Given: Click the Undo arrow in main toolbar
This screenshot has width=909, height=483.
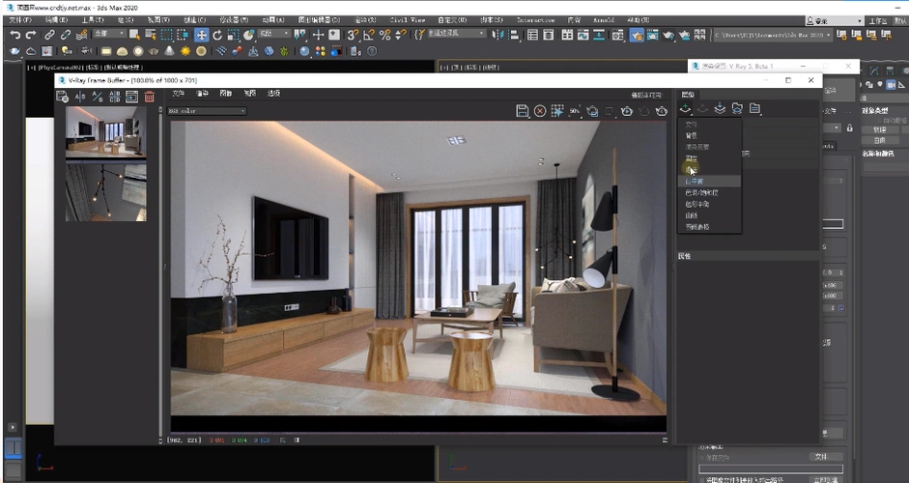Looking at the screenshot, I should point(15,36).
